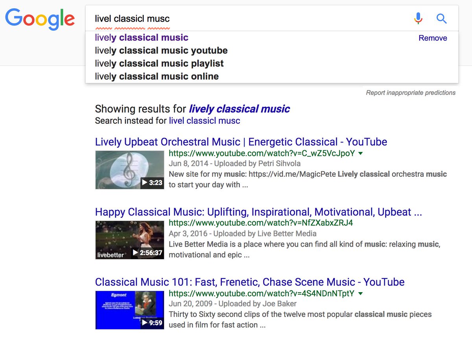Expand dropdown arrow next to C_wZ5VcJpoY URL
Image resolution: width=472 pixels, height=344 pixels.
pyautogui.click(x=361, y=153)
